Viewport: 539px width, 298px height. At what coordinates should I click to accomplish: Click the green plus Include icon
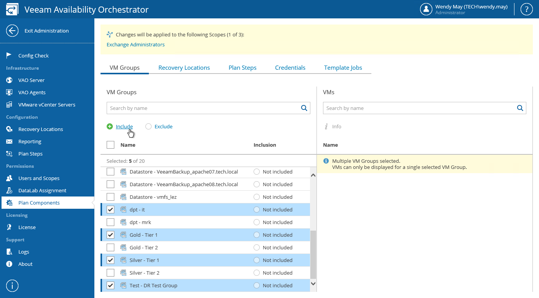click(x=110, y=126)
